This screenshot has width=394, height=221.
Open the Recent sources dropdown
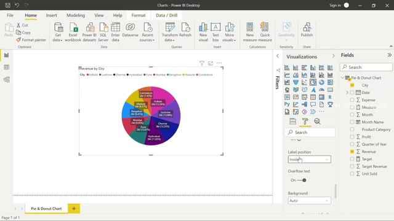(x=147, y=32)
